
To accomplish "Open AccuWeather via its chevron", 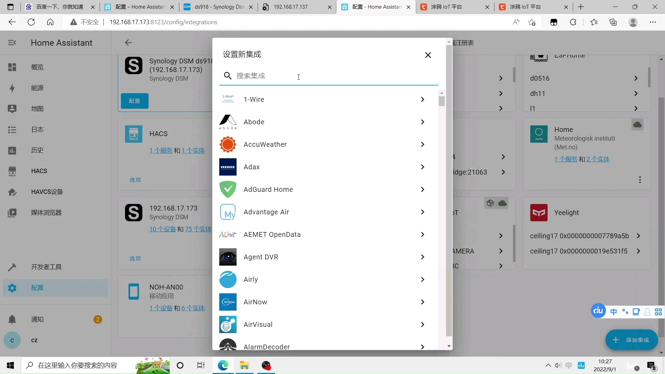I will [423, 144].
